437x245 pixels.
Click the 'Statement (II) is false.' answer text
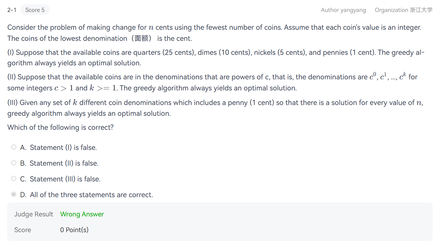(x=64, y=163)
